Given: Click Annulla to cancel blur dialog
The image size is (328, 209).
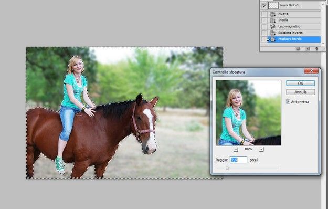Looking at the screenshot, I should [300, 92].
